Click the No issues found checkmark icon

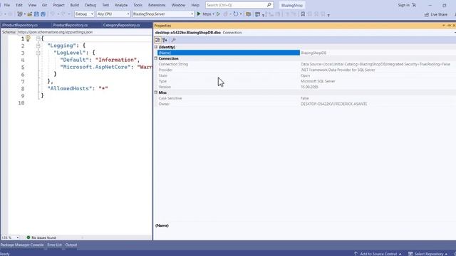pos(28,238)
